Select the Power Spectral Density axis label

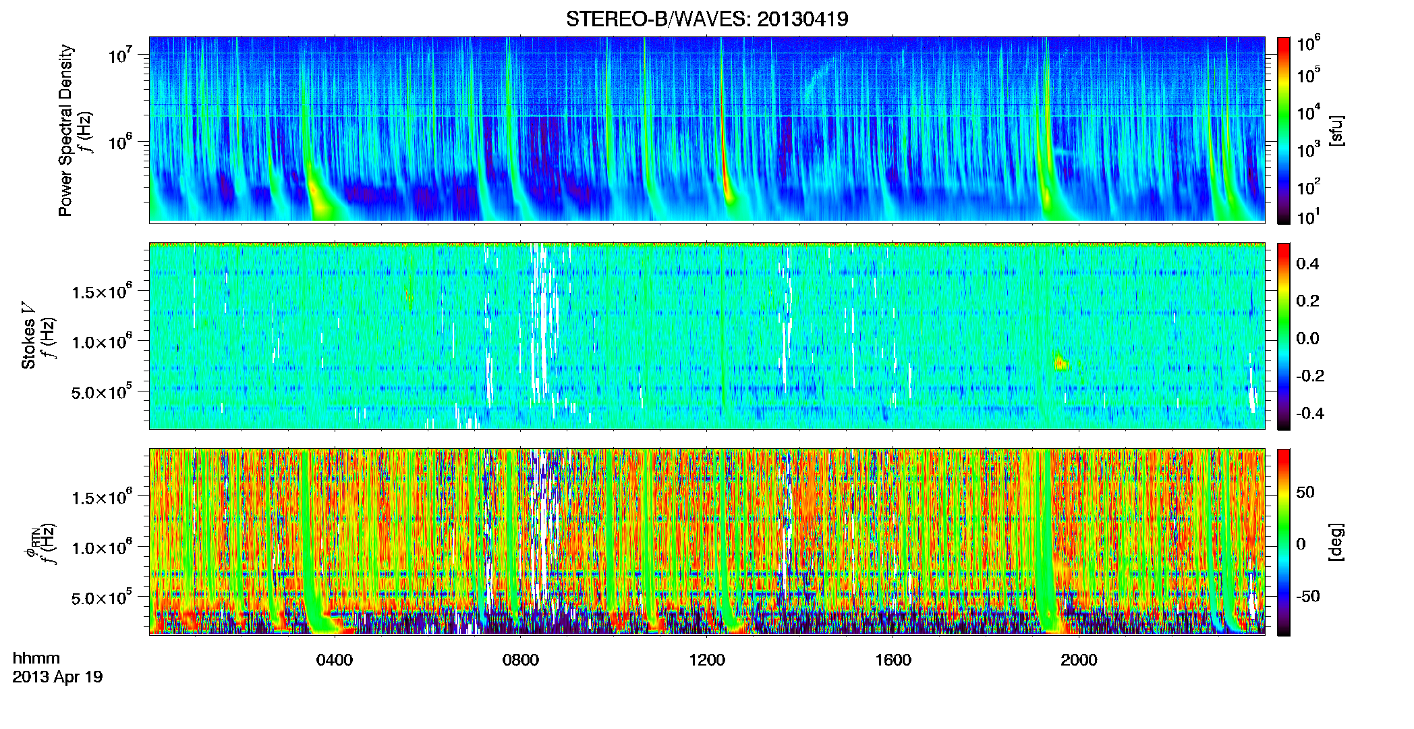point(65,130)
